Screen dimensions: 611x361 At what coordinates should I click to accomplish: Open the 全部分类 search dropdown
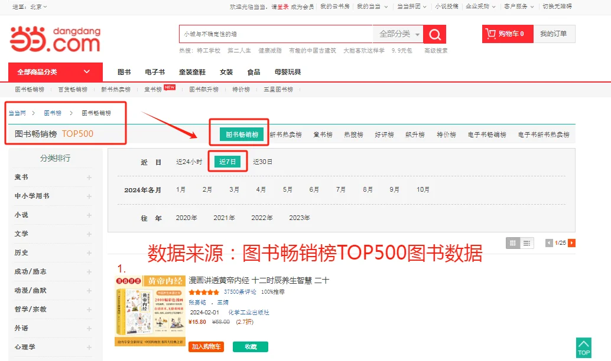tap(396, 34)
